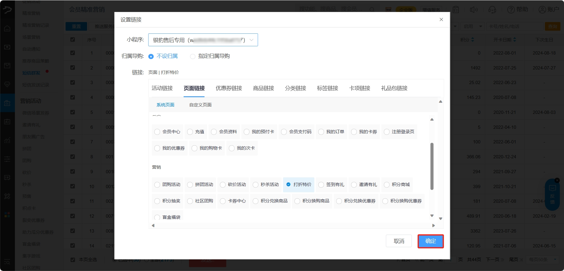Select the 会员中心 system page option

click(x=157, y=132)
